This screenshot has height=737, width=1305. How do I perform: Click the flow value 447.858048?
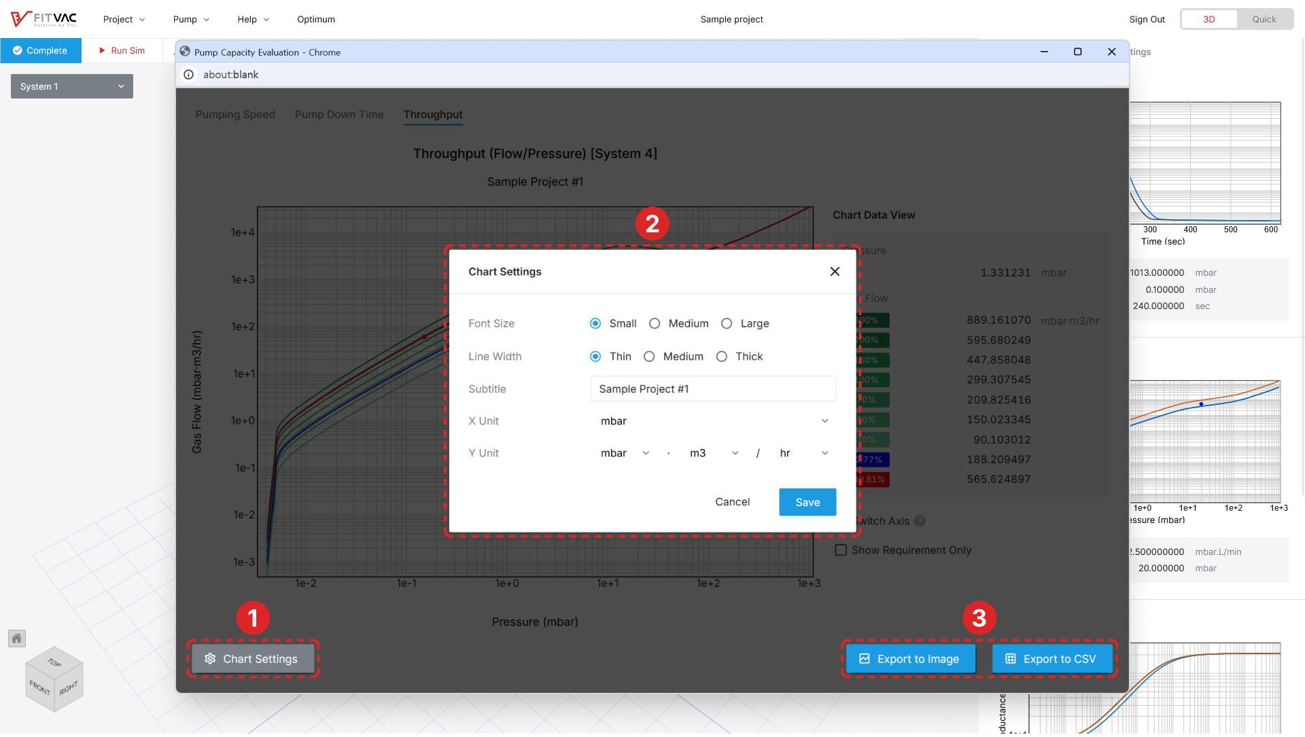click(998, 360)
